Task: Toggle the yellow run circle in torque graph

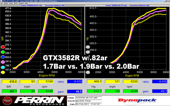Action: click(3, 72)
